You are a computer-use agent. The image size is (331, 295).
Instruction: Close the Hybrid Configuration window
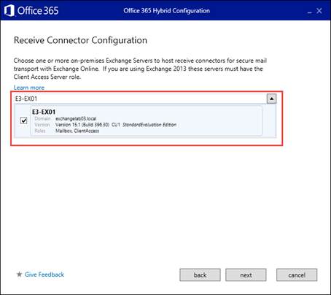319,11
